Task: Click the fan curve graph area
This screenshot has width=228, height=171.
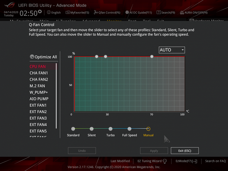Action: tap(129, 84)
